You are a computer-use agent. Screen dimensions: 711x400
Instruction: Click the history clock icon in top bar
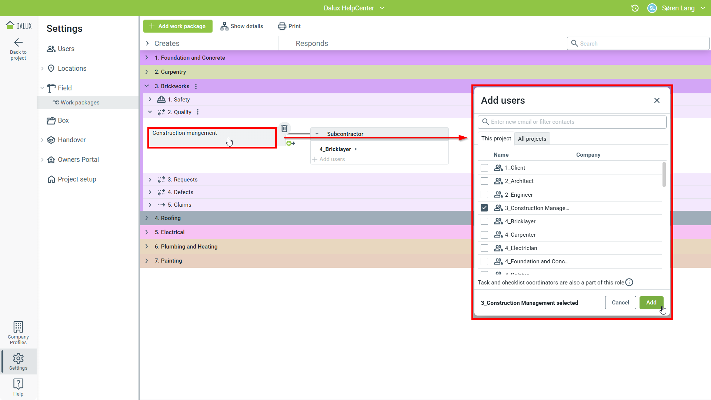(x=635, y=8)
